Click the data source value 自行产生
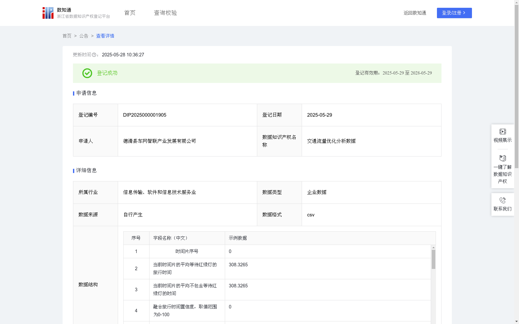 coord(133,215)
